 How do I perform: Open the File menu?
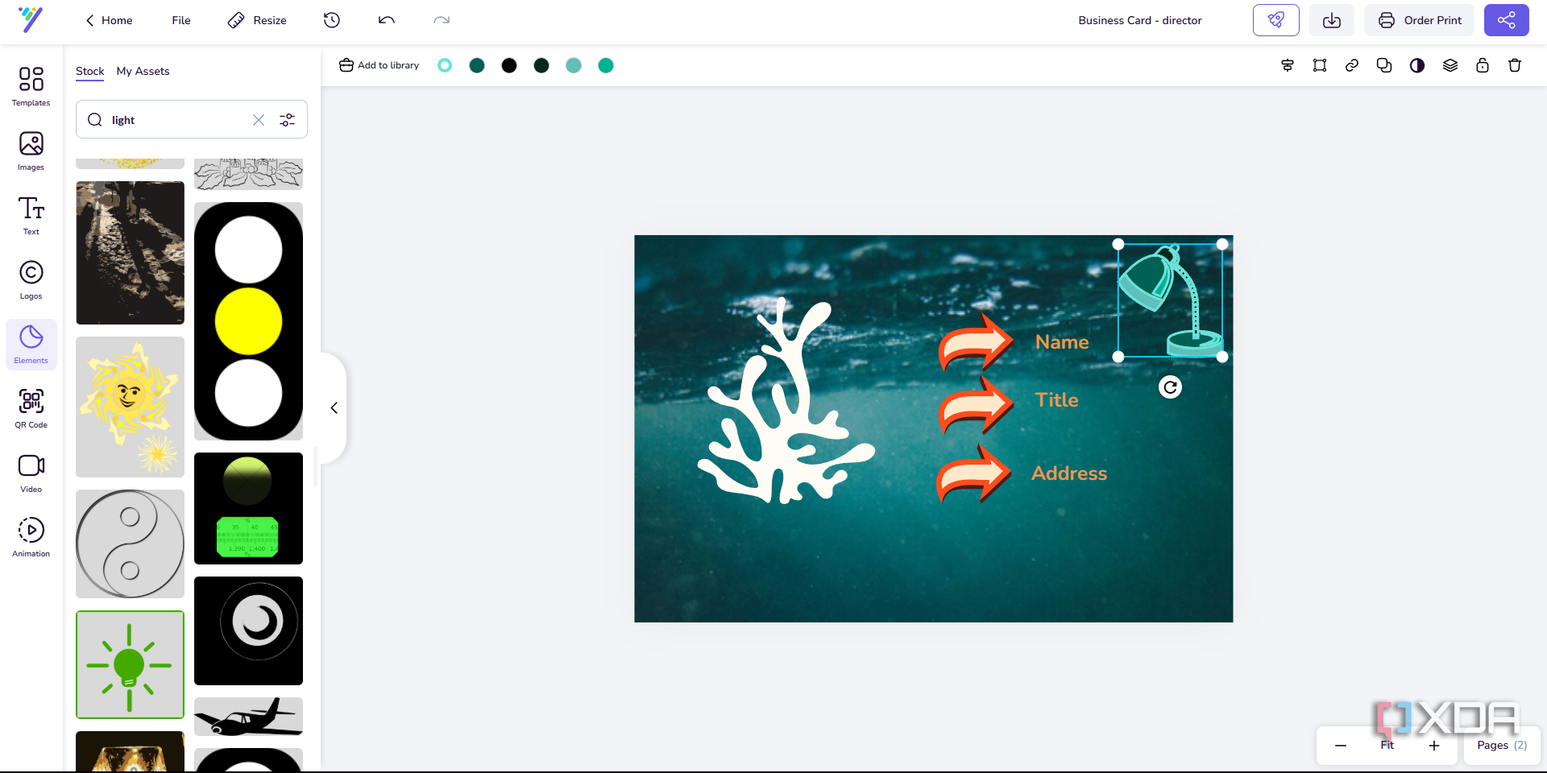click(181, 20)
